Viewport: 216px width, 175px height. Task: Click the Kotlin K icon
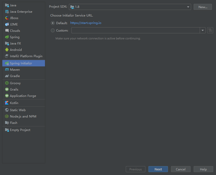pos(7,103)
